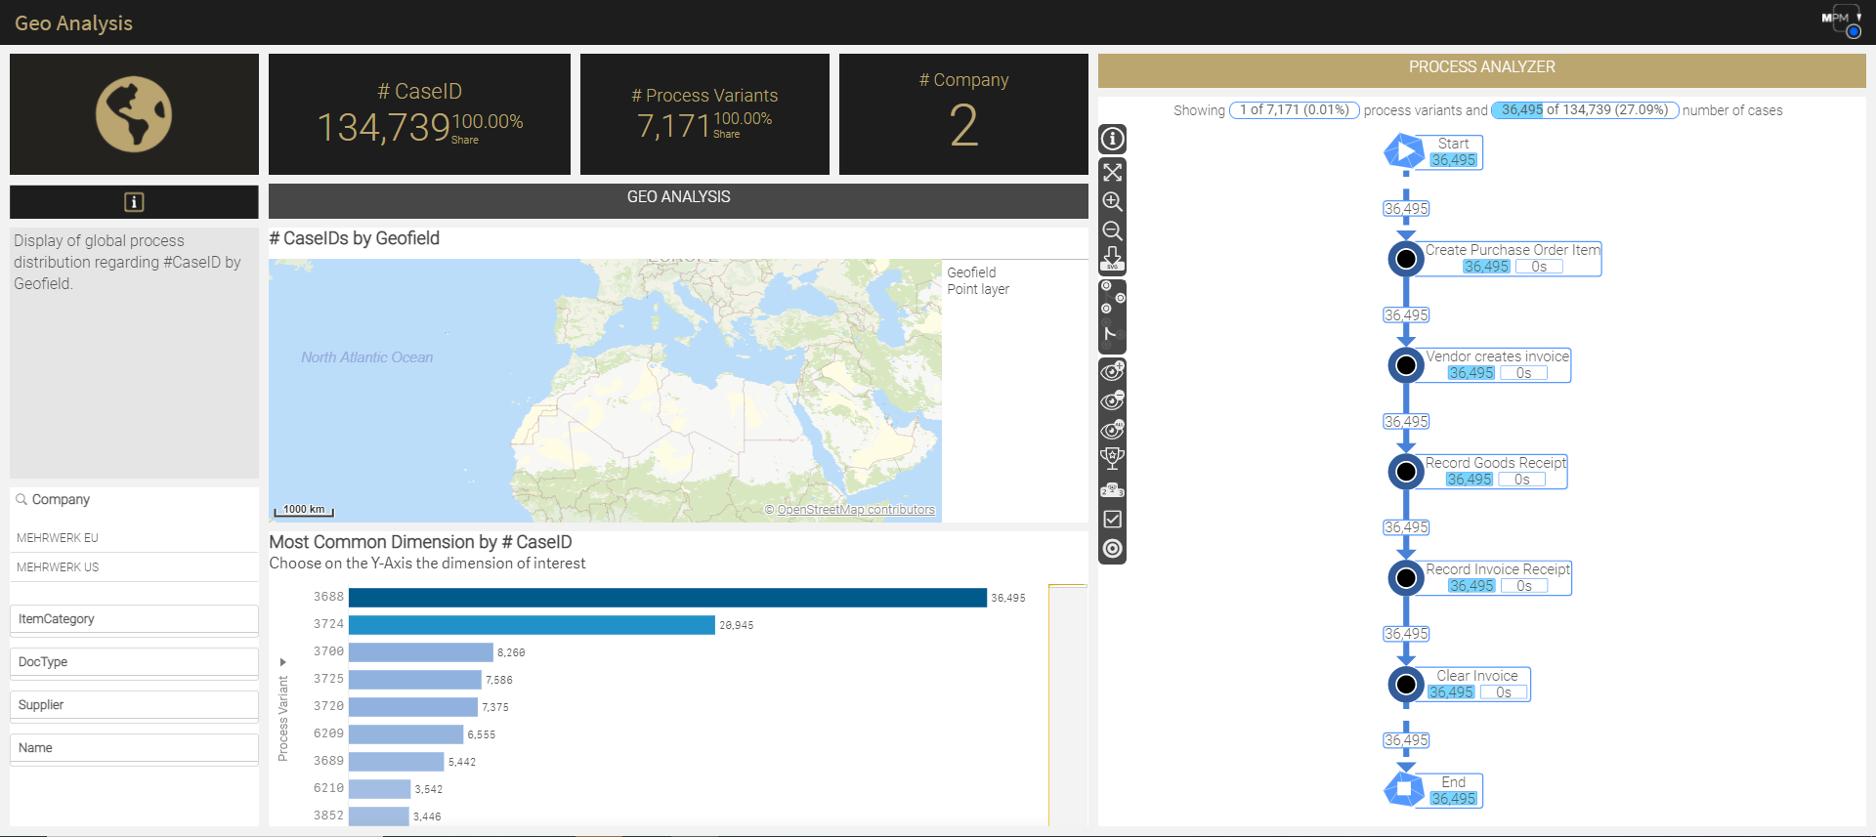Select MEHRWERK EU company
Viewport: 1876px width, 837px height.
pos(134,538)
